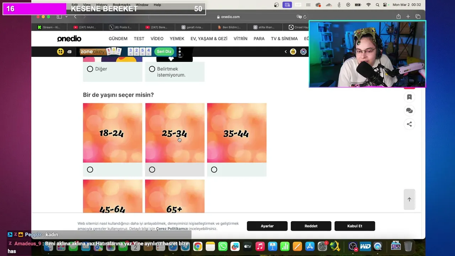Open Keynote from the dock
The width and height of the screenshot is (455, 256).
pos(272,246)
